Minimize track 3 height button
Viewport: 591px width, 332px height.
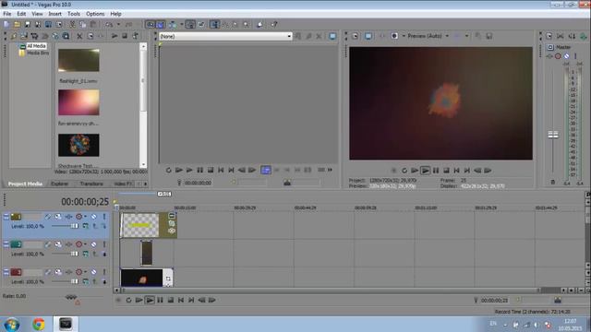6,272
